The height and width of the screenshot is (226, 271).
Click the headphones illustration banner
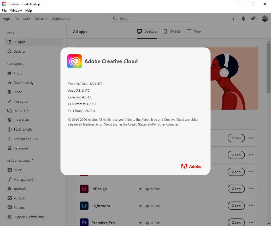pos(234,78)
